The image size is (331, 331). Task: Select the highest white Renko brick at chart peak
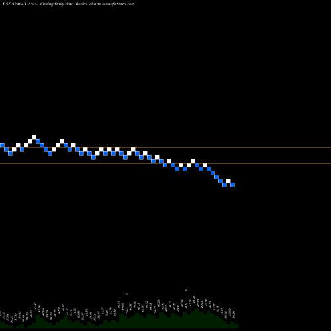click(34, 137)
